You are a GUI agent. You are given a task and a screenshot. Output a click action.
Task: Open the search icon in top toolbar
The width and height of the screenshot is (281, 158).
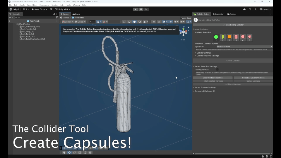click(x=256, y=9)
